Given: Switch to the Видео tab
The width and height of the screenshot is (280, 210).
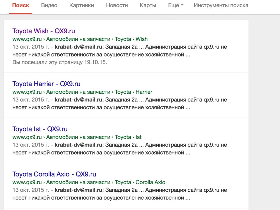Looking at the screenshot, I should [49, 5].
